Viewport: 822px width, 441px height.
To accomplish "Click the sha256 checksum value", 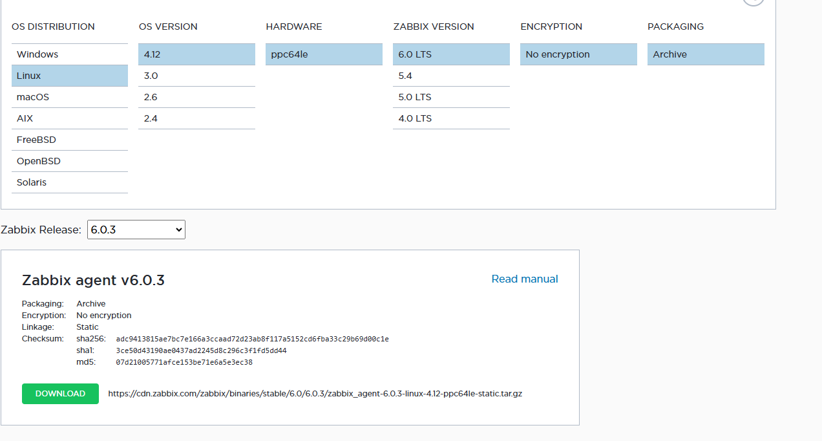I will click(253, 339).
